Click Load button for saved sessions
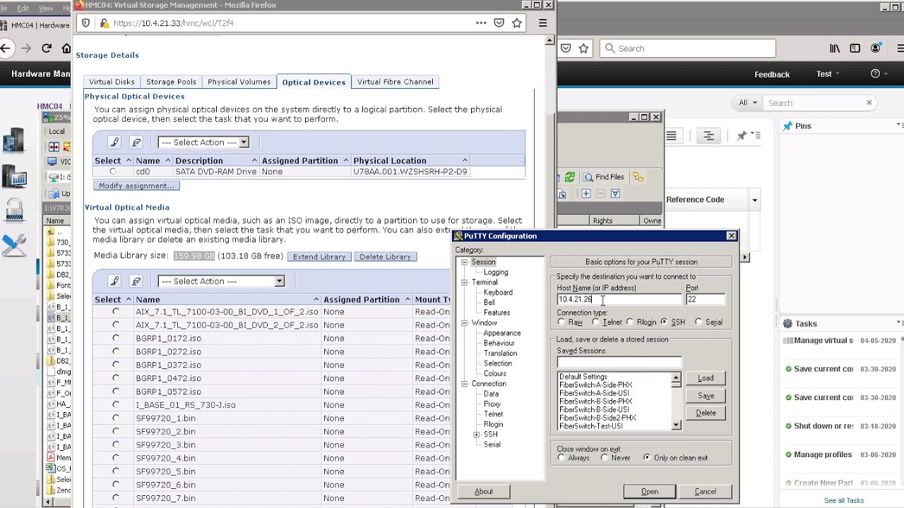The width and height of the screenshot is (904, 508). click(706, 379)
